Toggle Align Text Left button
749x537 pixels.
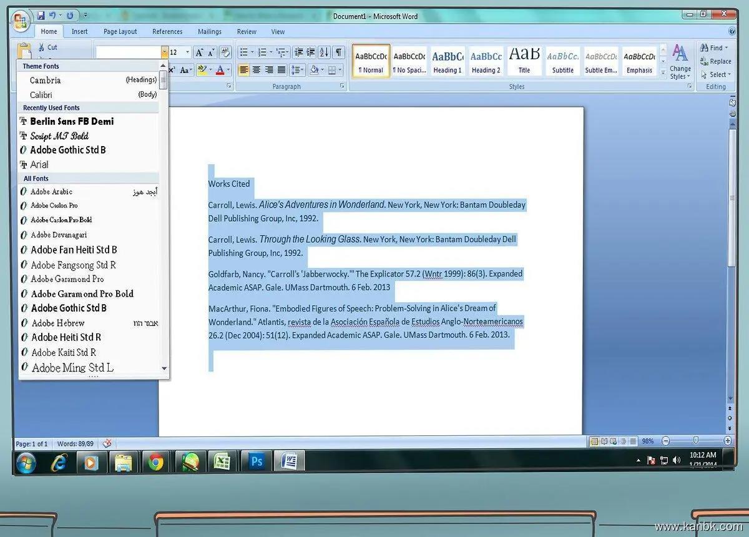tap(243, 70)
